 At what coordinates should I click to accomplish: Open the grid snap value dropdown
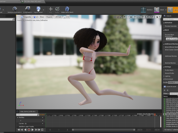pyautogui.click(x=135, y=17)
